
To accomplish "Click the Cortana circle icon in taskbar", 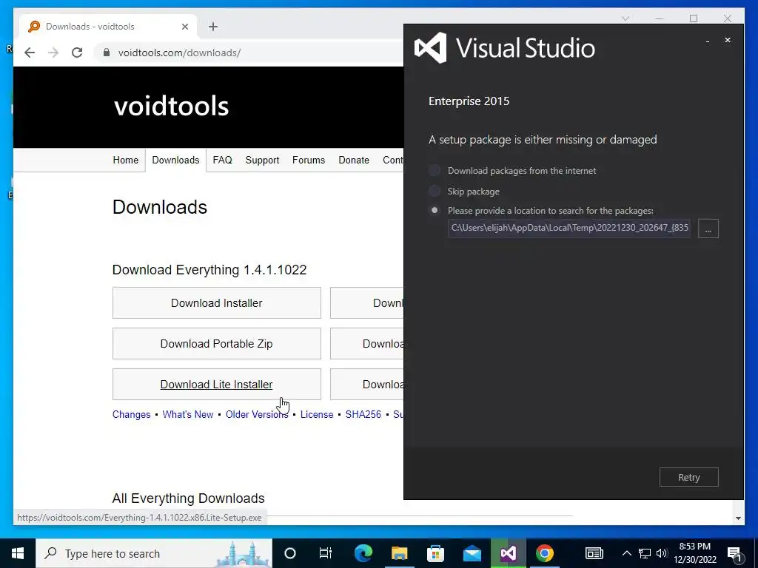I will (290, 553).
